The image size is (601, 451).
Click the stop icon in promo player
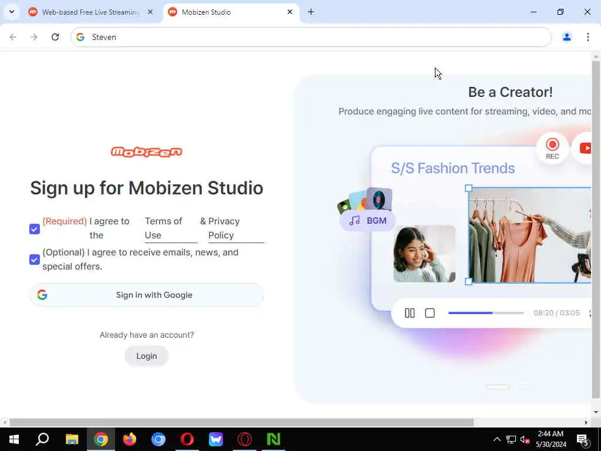pos(430,313)
